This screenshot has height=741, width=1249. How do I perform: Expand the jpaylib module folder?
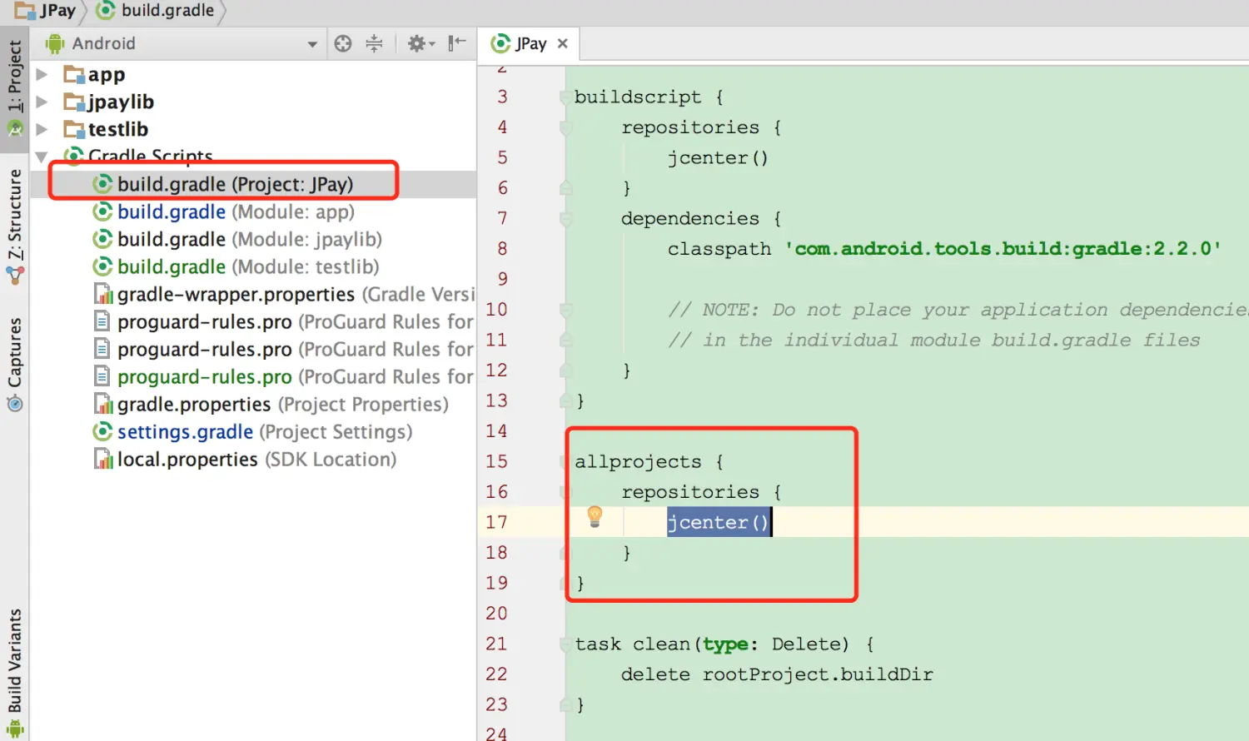coord(42,102)
